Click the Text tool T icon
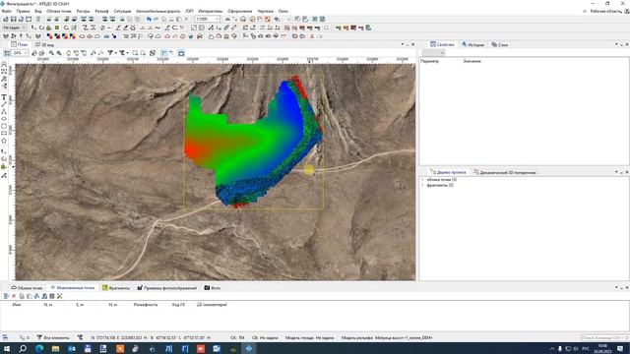The width and height of the screenshot is (630, 354). click(x=4, y=97)
